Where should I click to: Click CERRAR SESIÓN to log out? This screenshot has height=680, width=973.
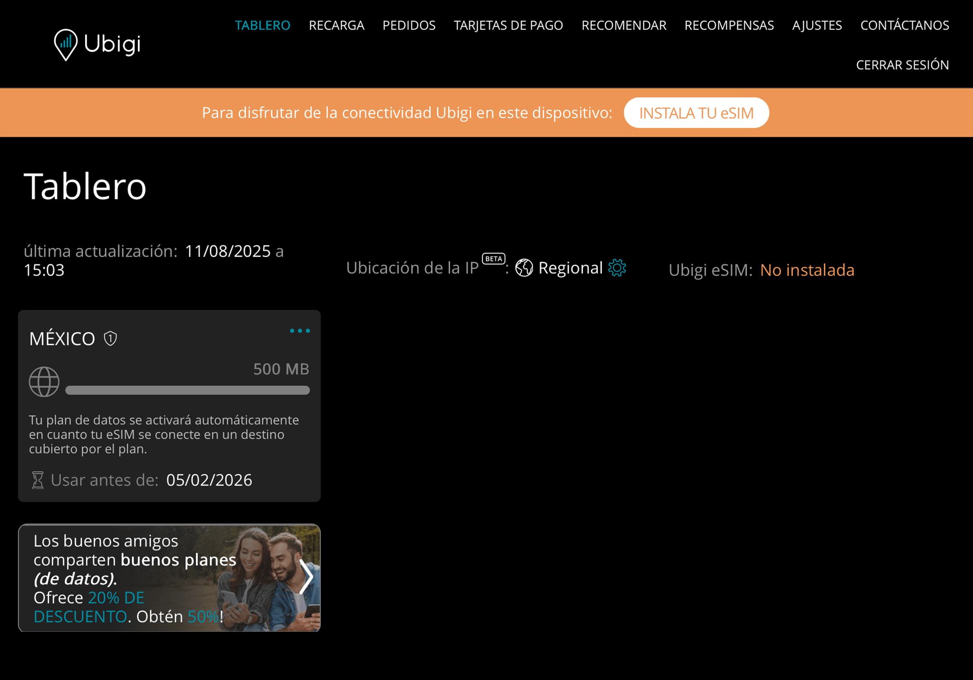pyautogui.click(x=903, y=65)
